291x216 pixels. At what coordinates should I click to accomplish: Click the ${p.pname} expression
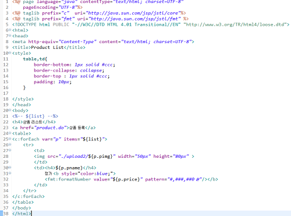pyautogui.click(x=69, y=168)
